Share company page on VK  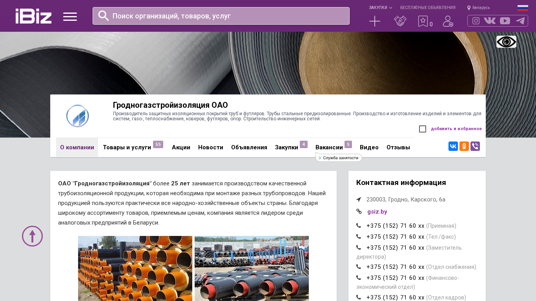pyautogui.click(x=453, y=146)
